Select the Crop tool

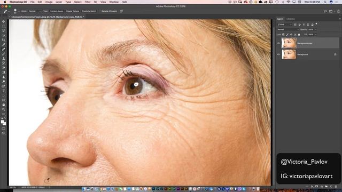tap(4, 40)
